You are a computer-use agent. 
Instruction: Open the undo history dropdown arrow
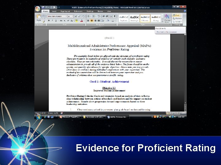(48, 7)
